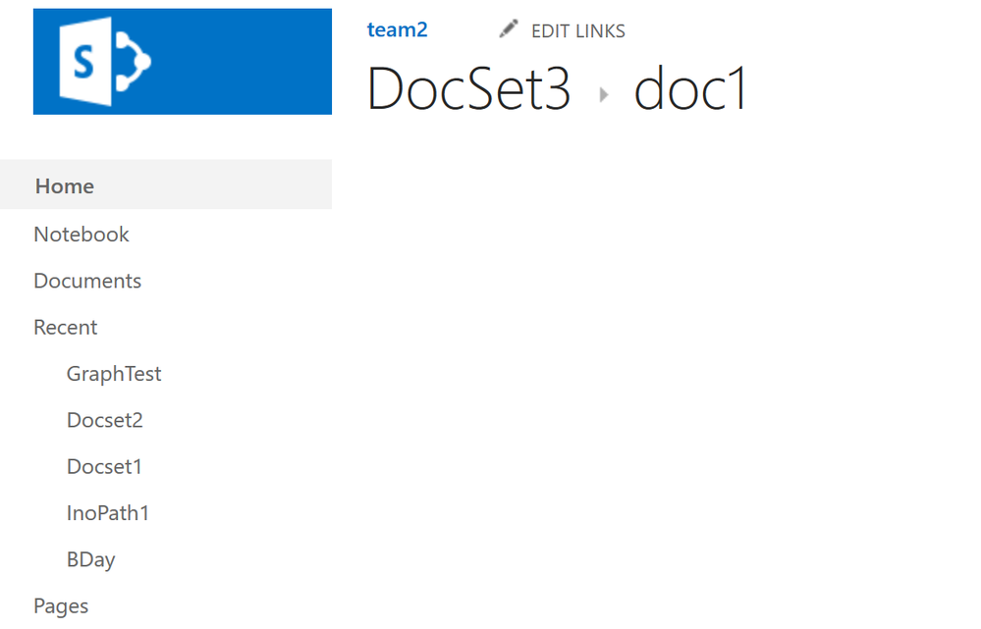Viewport: 981px width, 629px height.
Task: Open the team2 site link
Action: coord(398,29)
